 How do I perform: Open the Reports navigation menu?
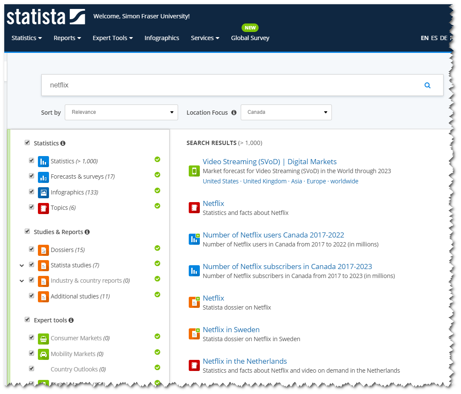tap(67, 38)
